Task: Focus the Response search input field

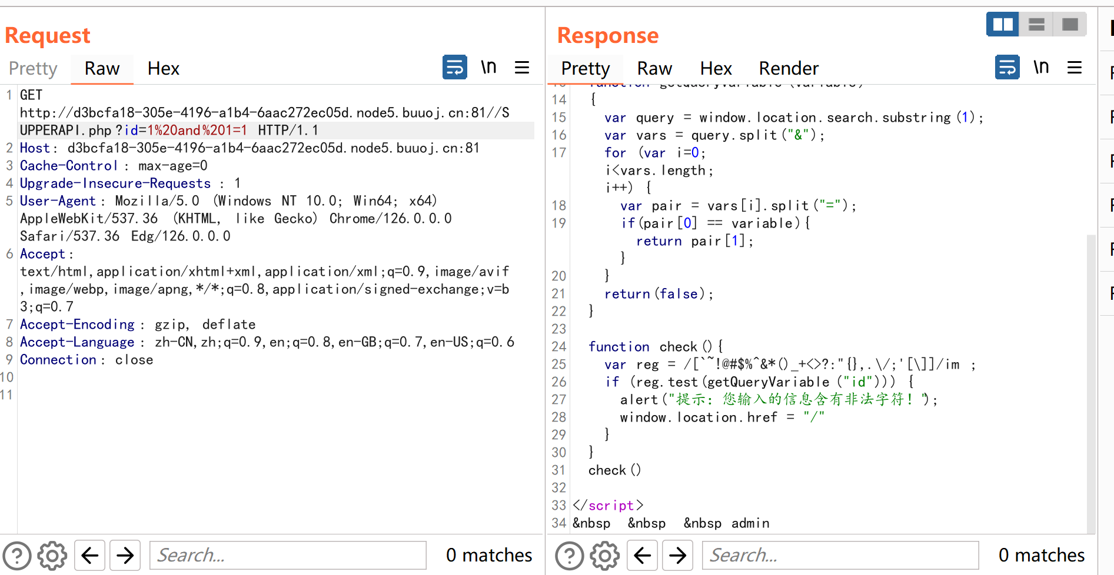Action: click(840, 555)
